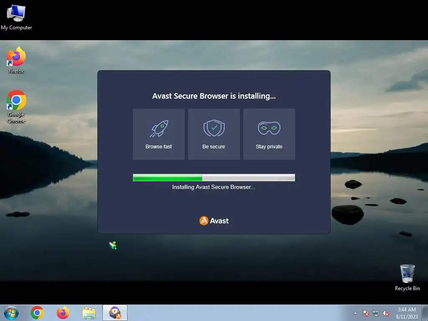Click the Stay private label
The height and width of the screenshot is (321, 428).
coord(269,147)
